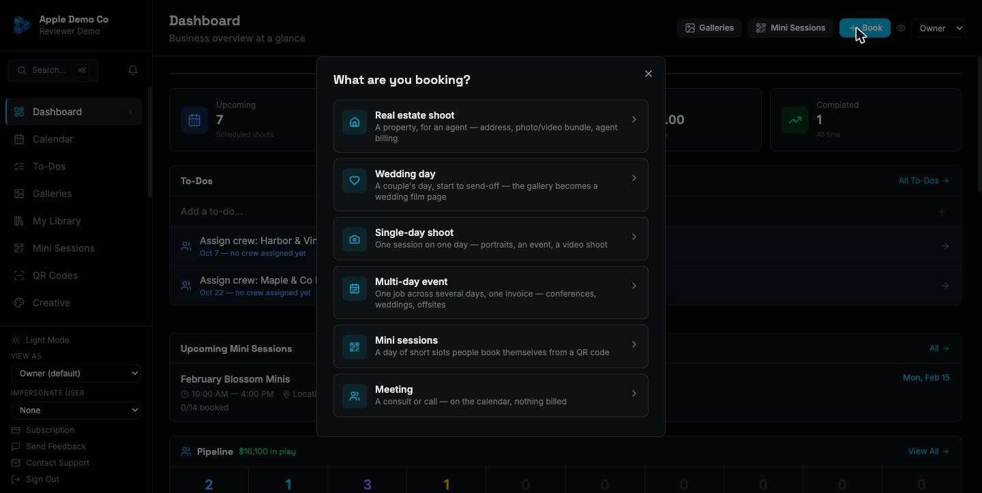Screen dimensions: 982x493
Task: Click the Galleries button in header
Action: [709, 28]
